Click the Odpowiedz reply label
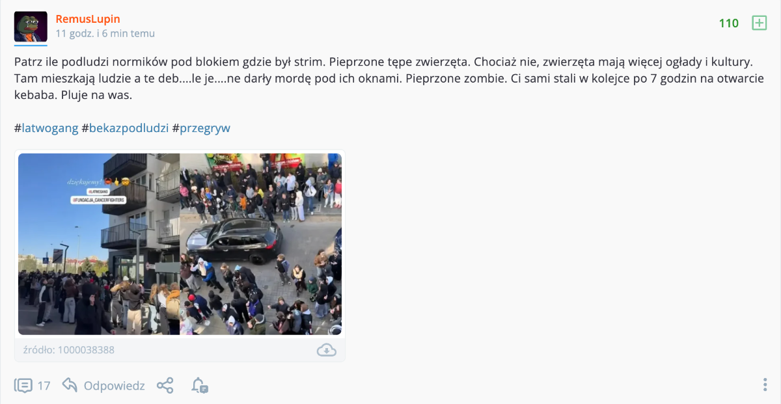This screenshot has height=404, width=781. [114, 386]
